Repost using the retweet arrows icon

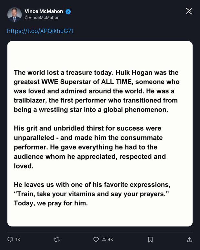[57, 239]
